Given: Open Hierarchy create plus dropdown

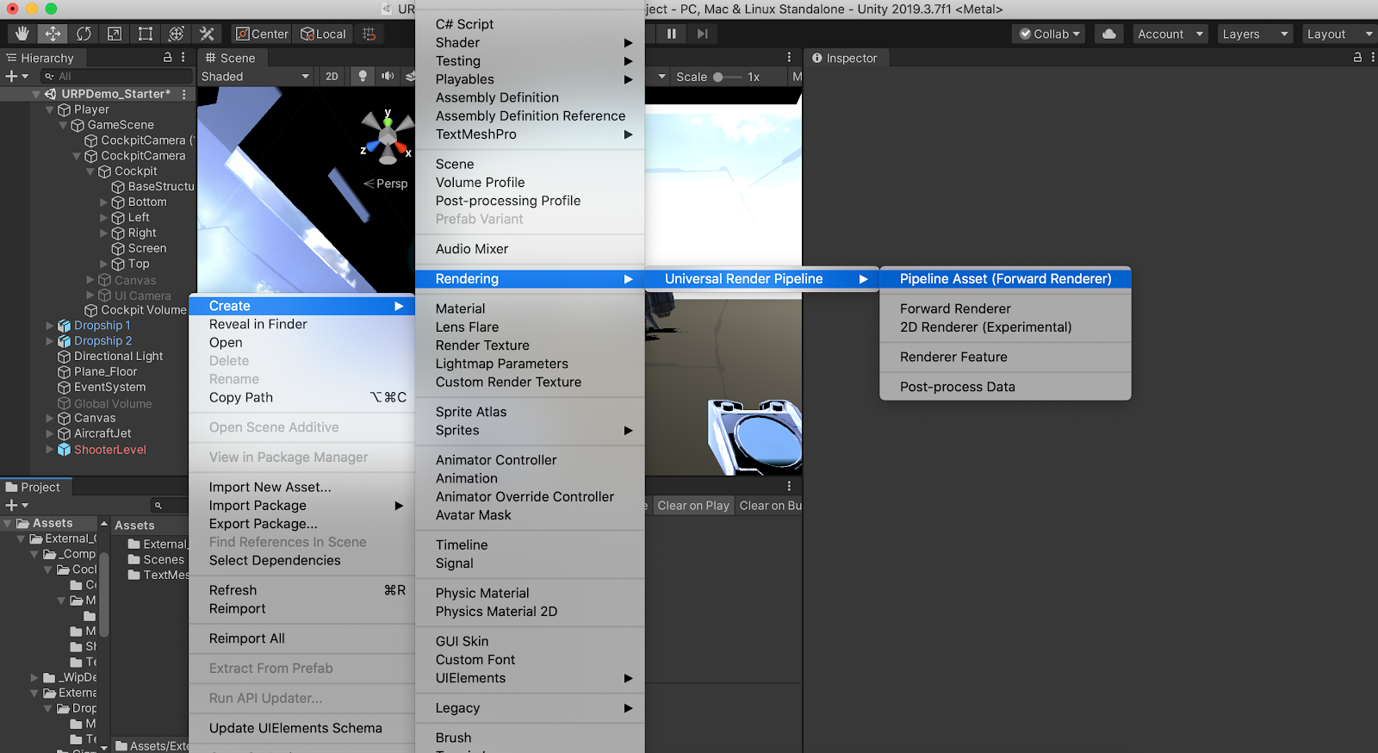Looking at the screenshot, I should click(17, 77).
